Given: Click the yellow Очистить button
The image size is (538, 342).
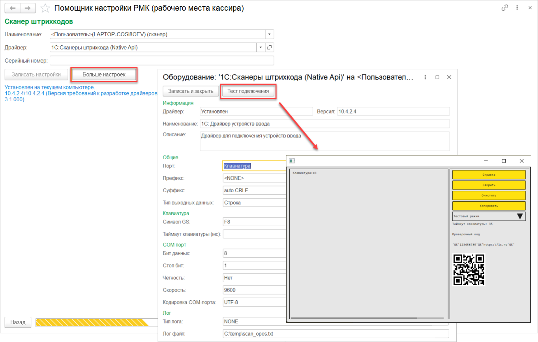Looking at the screenshot, I should click(x=489, y=195).
